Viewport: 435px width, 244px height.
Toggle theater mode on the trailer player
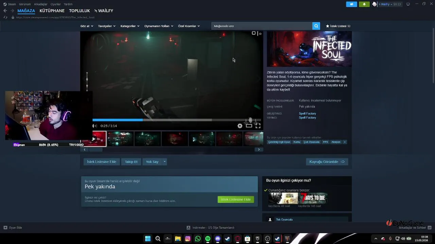[249, 126]
